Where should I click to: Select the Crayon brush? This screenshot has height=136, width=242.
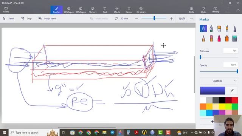point(219,39)
